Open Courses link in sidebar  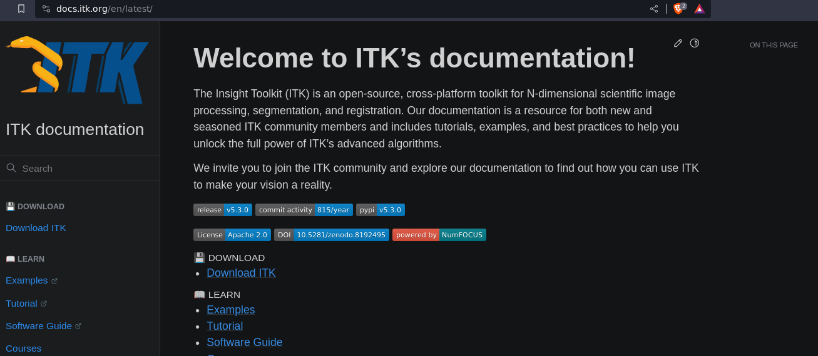point(23,349)
